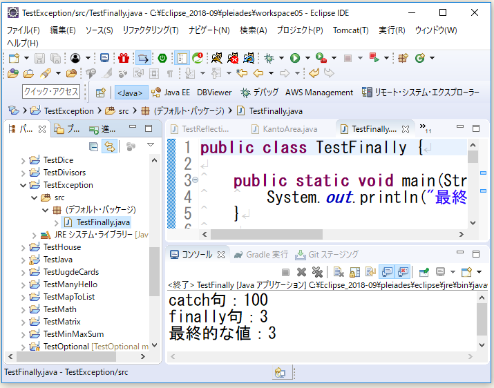Expand the TestDice project

[23, 161]
